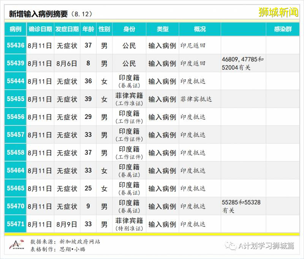
Task: Click the 确诊日期 column header
Action: pyautogui.click(x=40, y=29)
